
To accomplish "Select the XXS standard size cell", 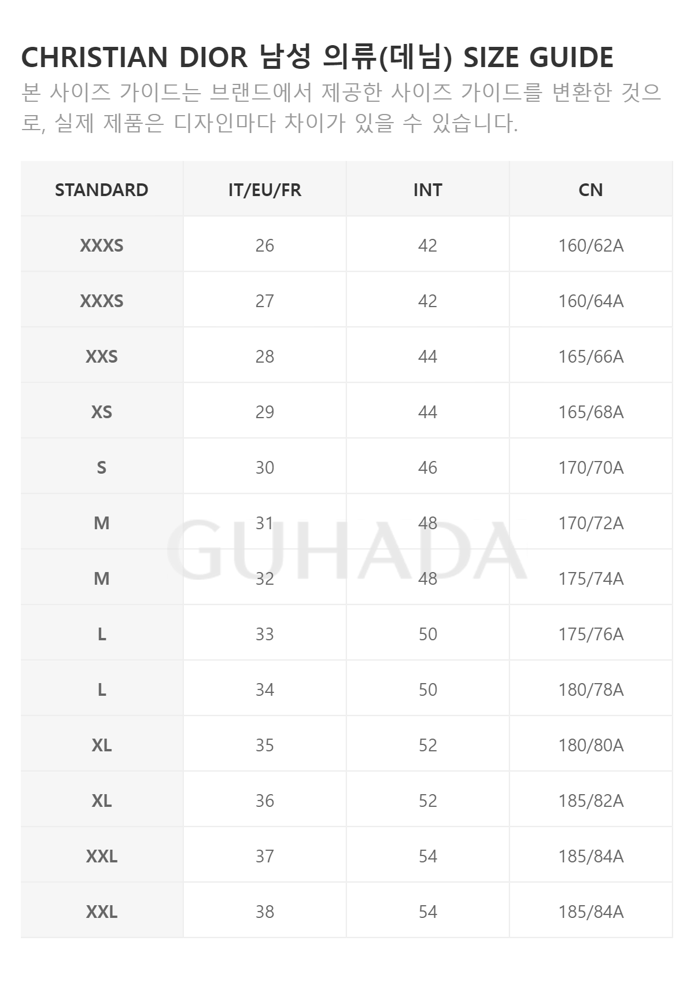I will pyautogui.click(x=102, y=356).
